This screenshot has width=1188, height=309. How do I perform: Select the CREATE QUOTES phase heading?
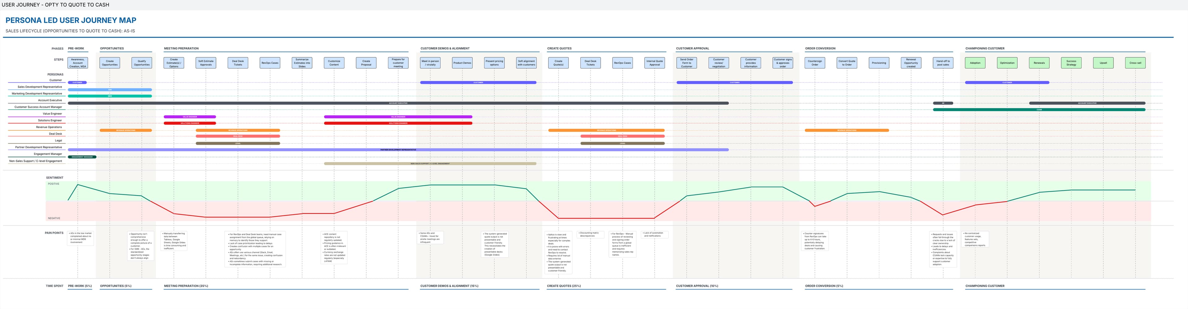tap(559, 48)
